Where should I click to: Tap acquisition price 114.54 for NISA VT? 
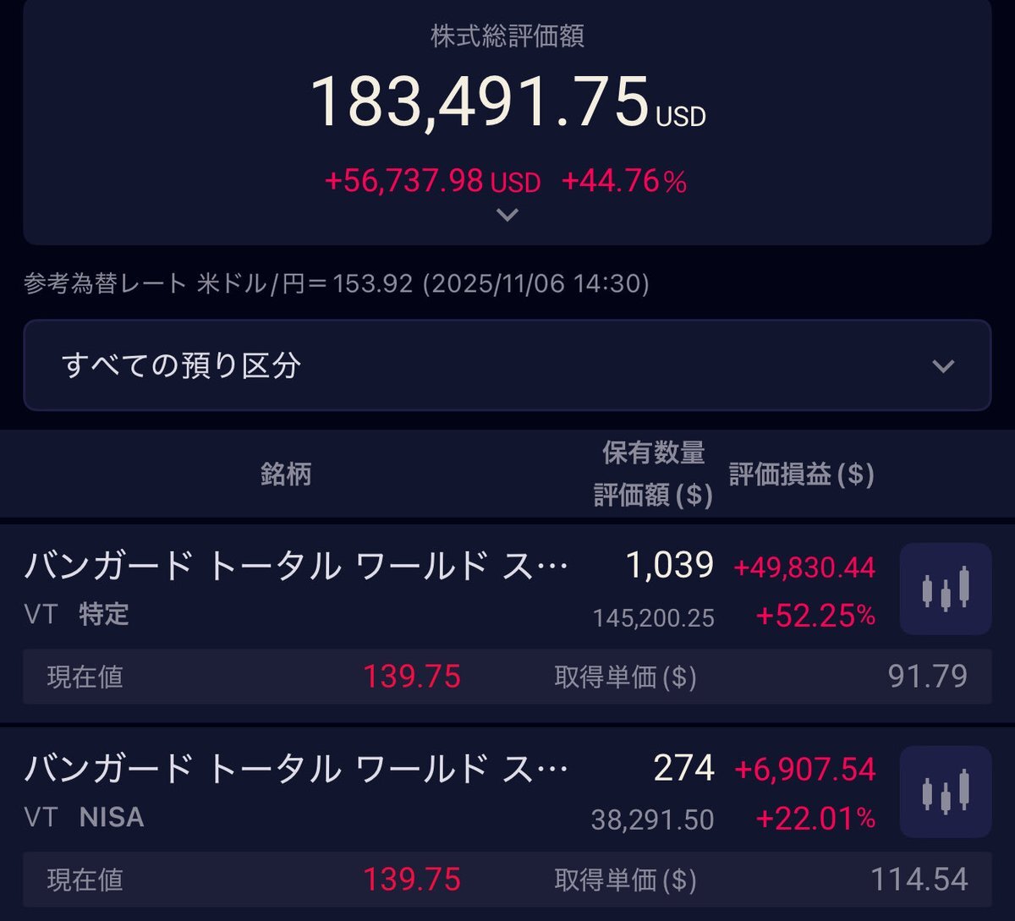click(x=919, y=880)
